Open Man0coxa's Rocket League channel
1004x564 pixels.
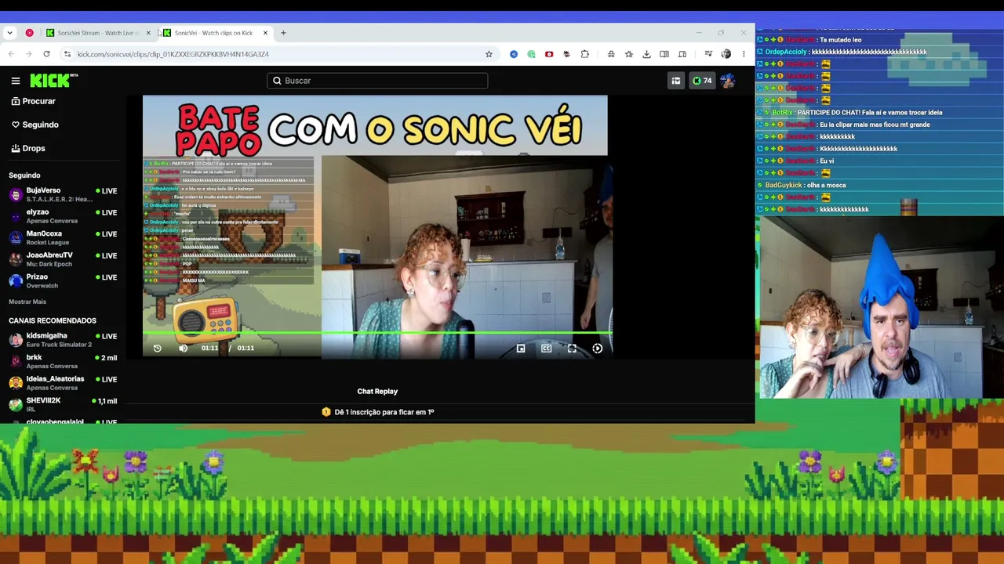point(63,237)
